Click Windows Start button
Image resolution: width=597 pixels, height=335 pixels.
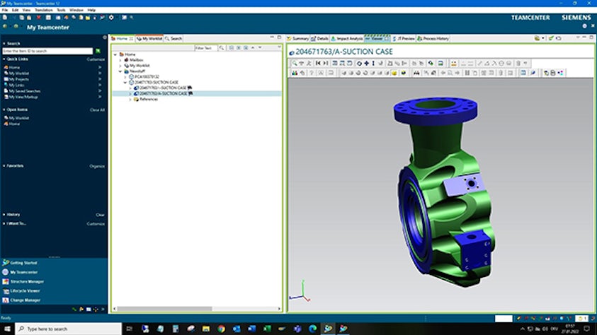(x=7, y=329)
